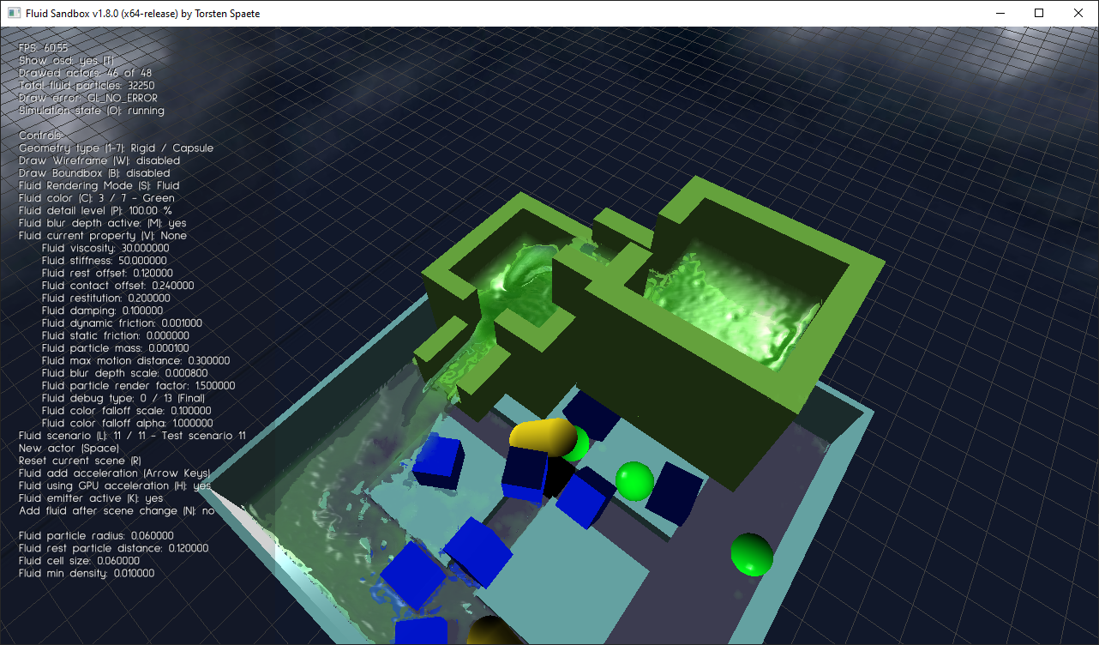Click 'Fluid emitter active (K): yes' line

(91, 498)
